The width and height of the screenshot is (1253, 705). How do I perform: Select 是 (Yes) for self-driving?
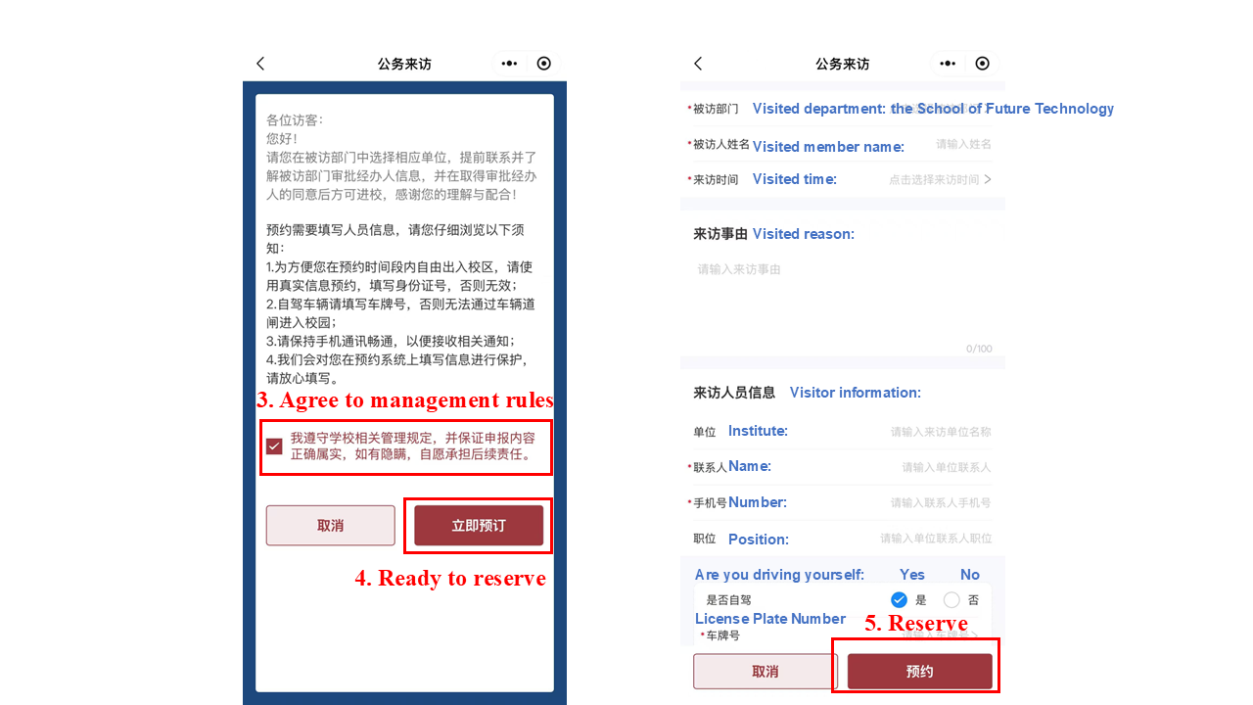coord(900,600)
